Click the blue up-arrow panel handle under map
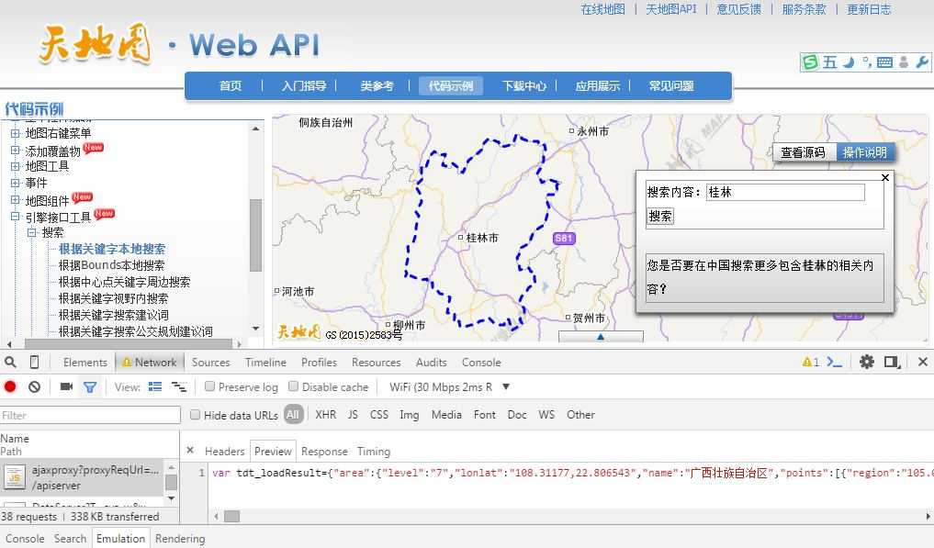 tap(601, 337)
